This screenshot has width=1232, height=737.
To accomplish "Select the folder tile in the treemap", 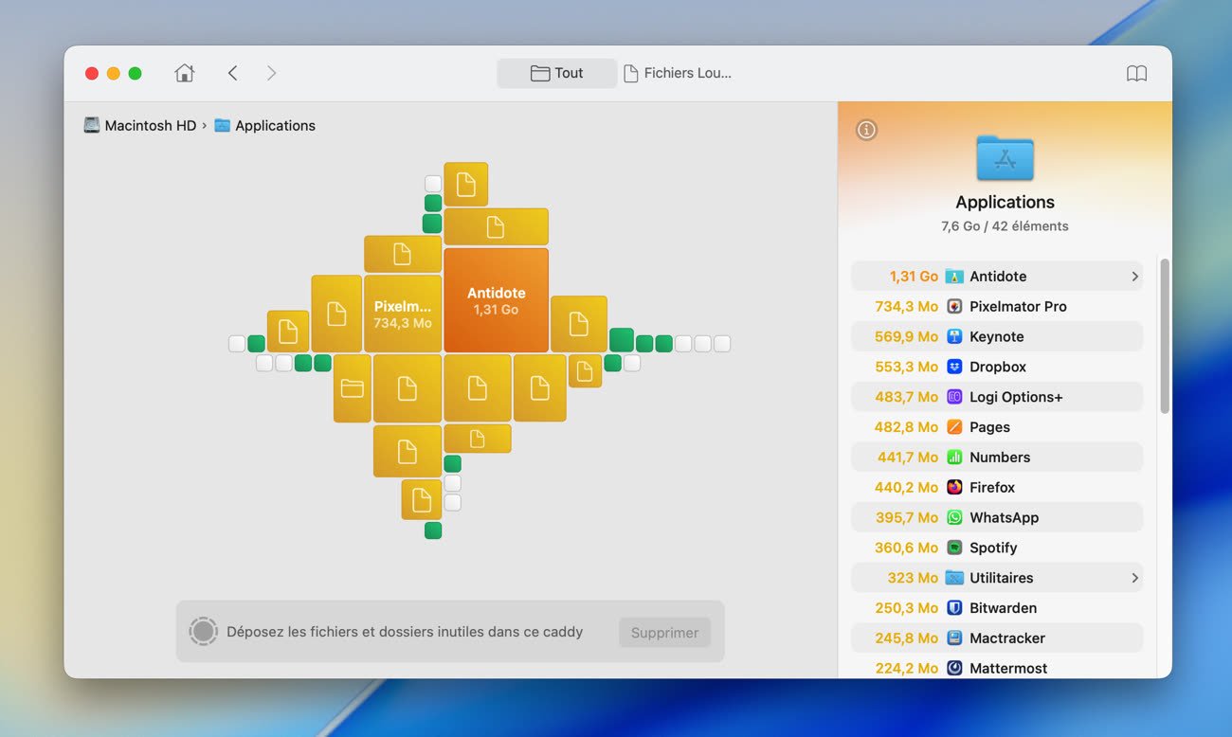I will pos(352,388).
